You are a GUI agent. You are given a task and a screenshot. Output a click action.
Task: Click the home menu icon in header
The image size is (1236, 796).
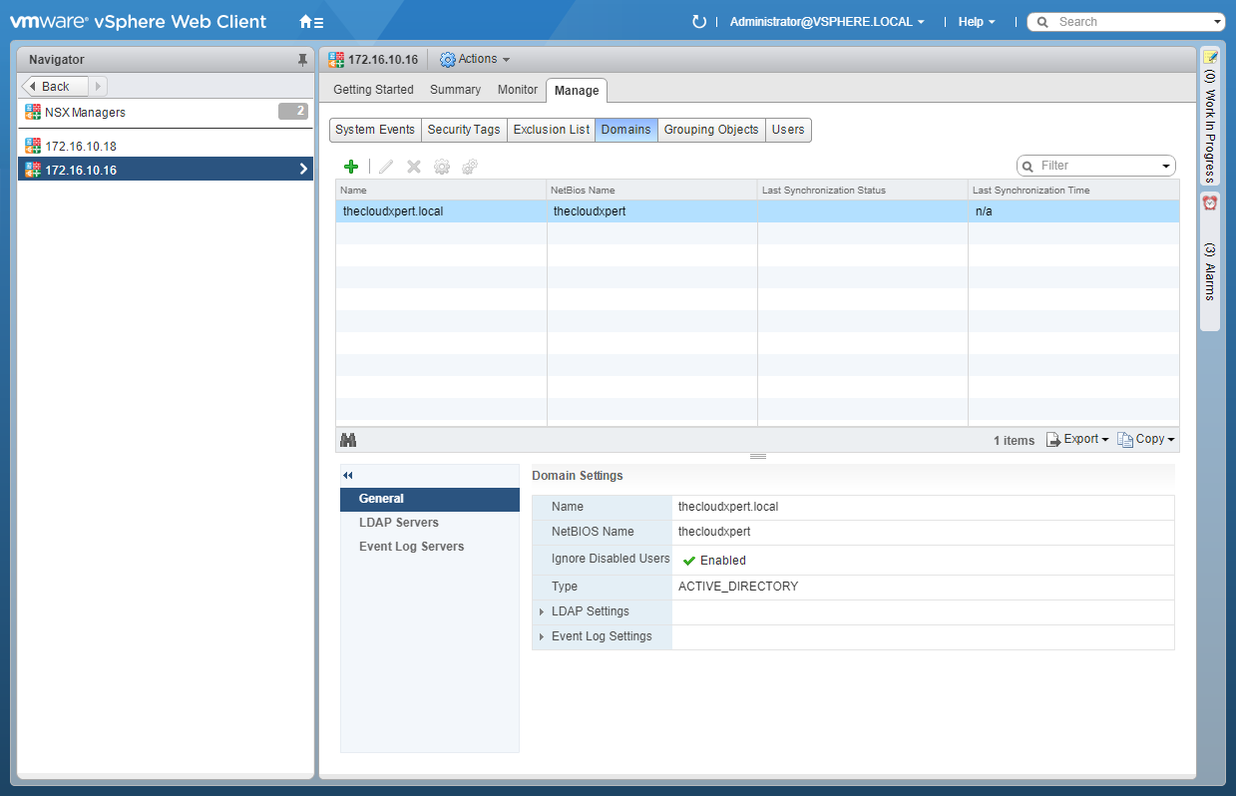point(310,22)
